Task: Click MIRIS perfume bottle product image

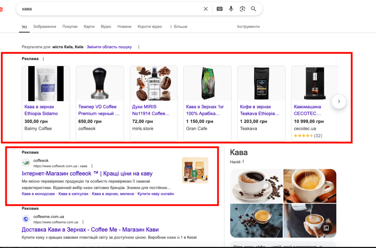Action: pos(153,83)
